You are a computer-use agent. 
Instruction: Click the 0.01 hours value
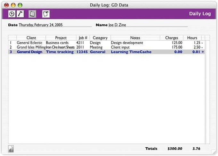(x=196, y=52)
